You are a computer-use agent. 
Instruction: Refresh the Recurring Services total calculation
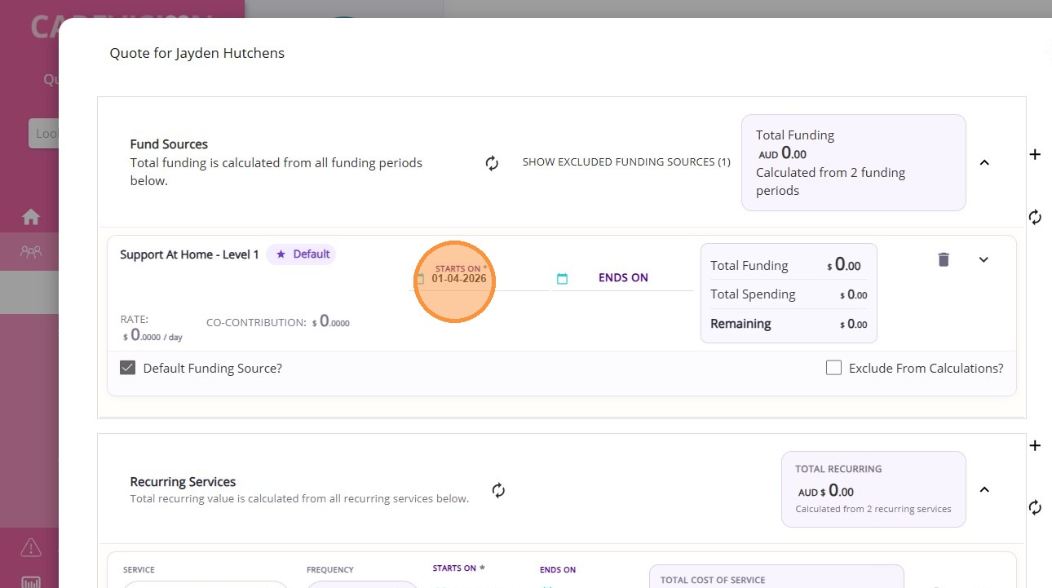pos(498,490)
